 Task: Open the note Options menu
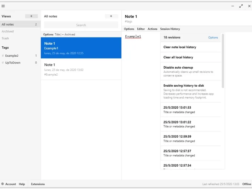[x=129, y=29]
